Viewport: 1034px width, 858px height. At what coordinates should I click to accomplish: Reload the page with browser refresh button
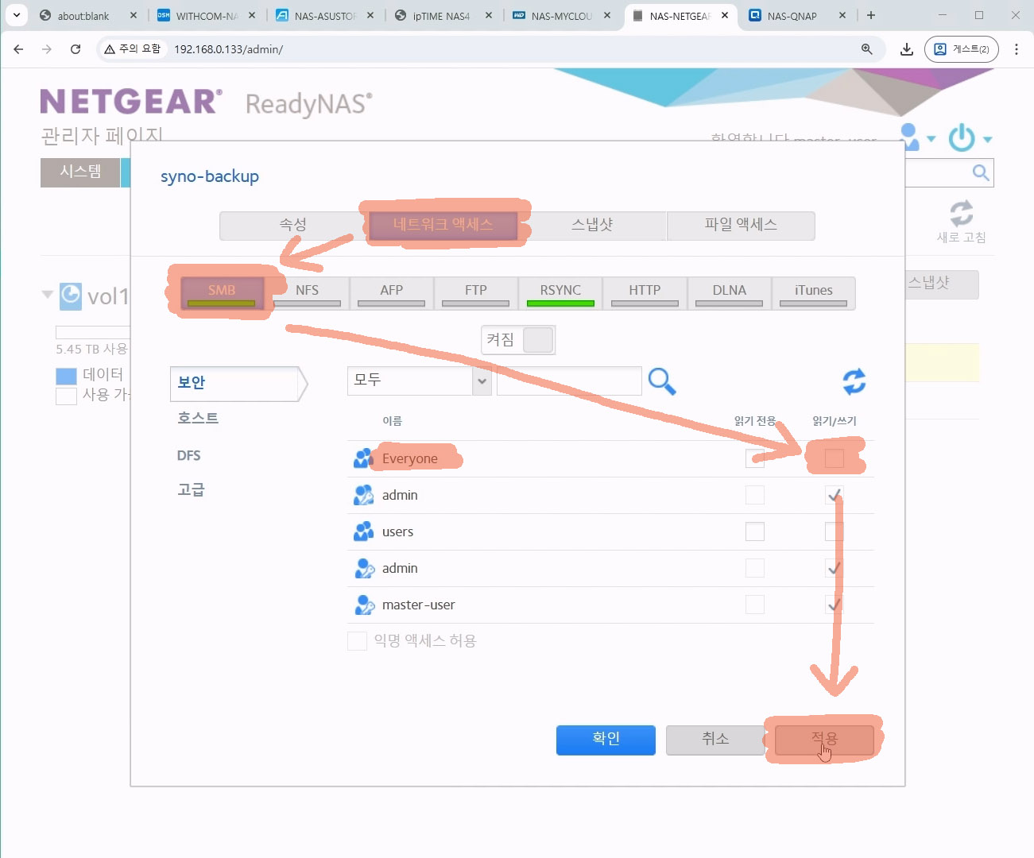click(76, 49)
